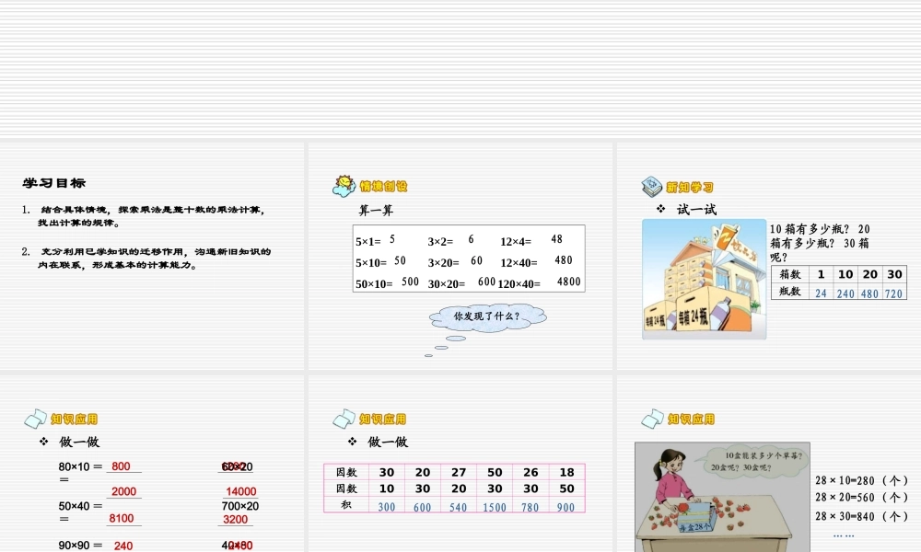Click the 箱数 header cell
This screenshot has height=552, width=921.
pyautogui.click(x=790, y=274)
